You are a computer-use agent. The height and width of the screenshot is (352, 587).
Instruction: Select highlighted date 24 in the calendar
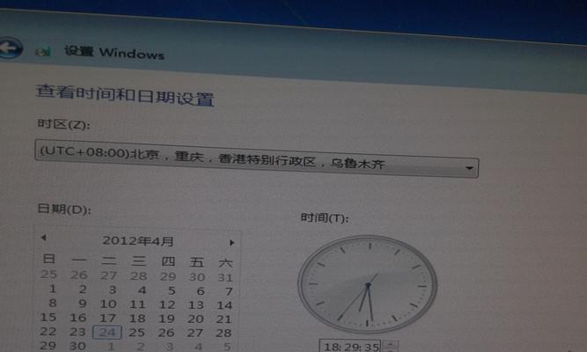click(x=107, y=332)
